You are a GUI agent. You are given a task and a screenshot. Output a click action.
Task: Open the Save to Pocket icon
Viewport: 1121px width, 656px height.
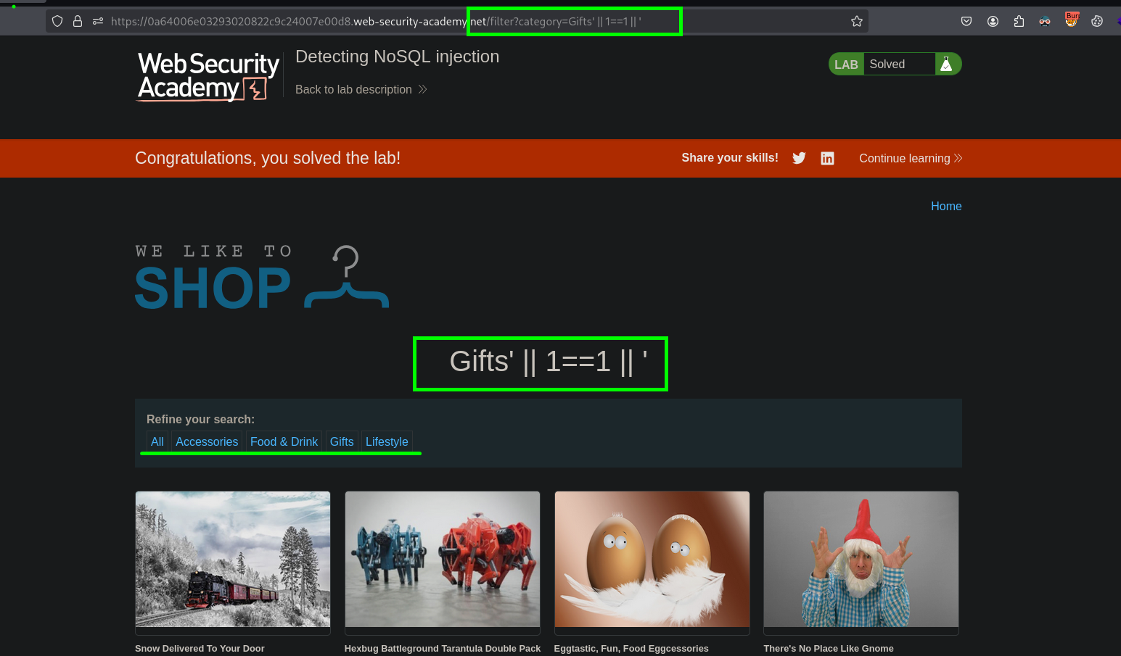click(x=966, y=21)
